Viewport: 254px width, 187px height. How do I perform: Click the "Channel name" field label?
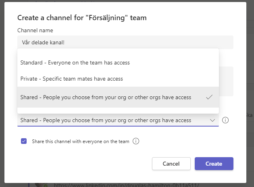pos(35,31)
